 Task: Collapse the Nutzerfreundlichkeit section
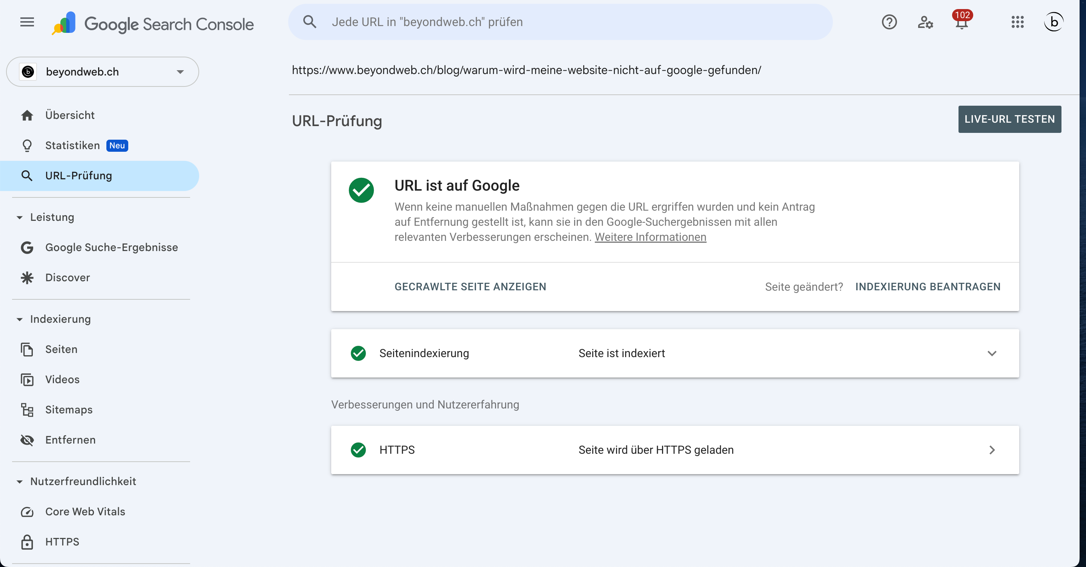pos(19,481)
